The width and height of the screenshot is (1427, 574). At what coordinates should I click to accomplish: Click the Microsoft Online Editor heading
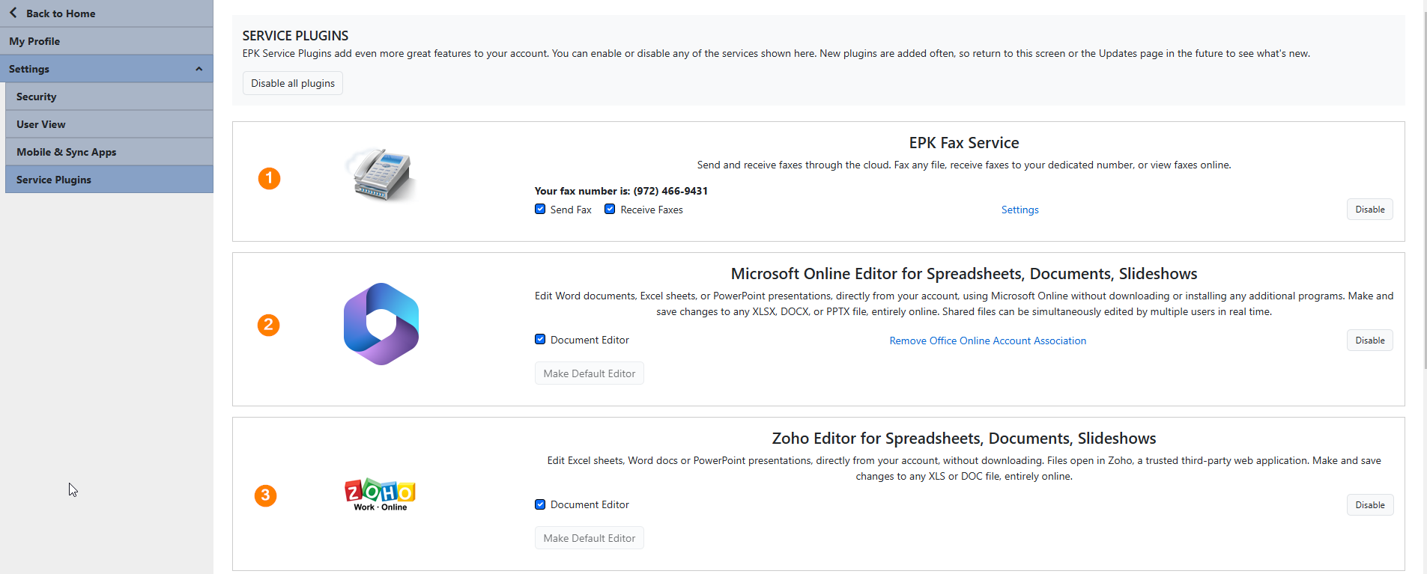(x=964, y=274)
